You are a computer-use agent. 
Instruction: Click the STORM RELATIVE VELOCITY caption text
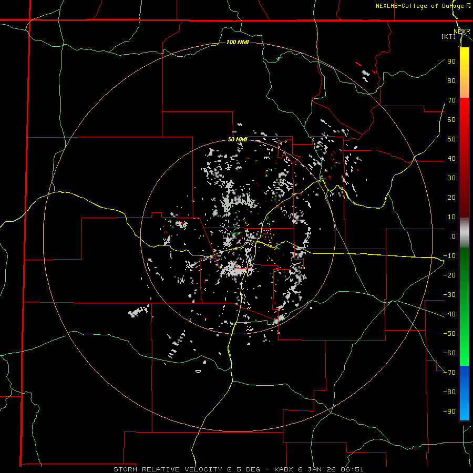coord(168,469)
